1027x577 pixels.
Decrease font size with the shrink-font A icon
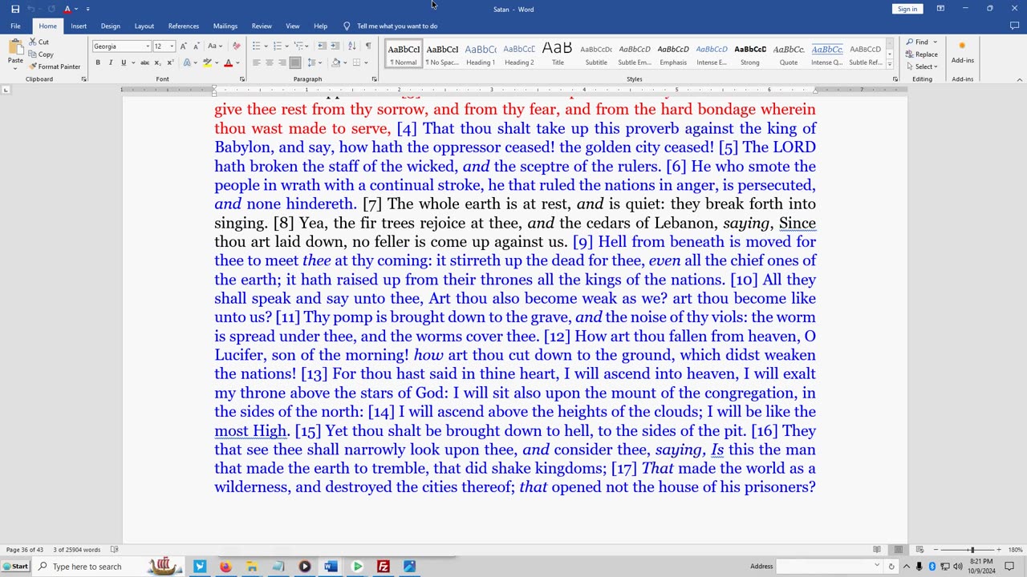point(195,46)
